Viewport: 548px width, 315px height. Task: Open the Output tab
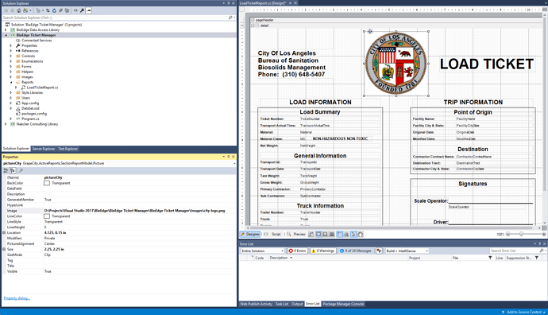pos(297,304)
